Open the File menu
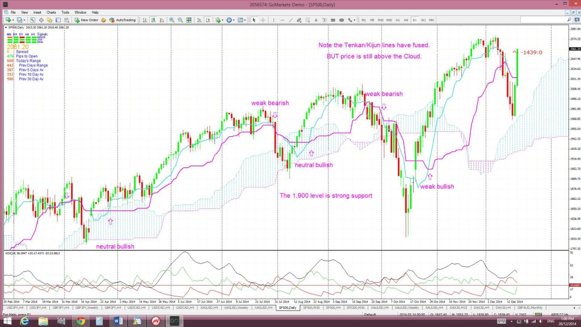The image size is (581, 327). (x=13, y=12)
